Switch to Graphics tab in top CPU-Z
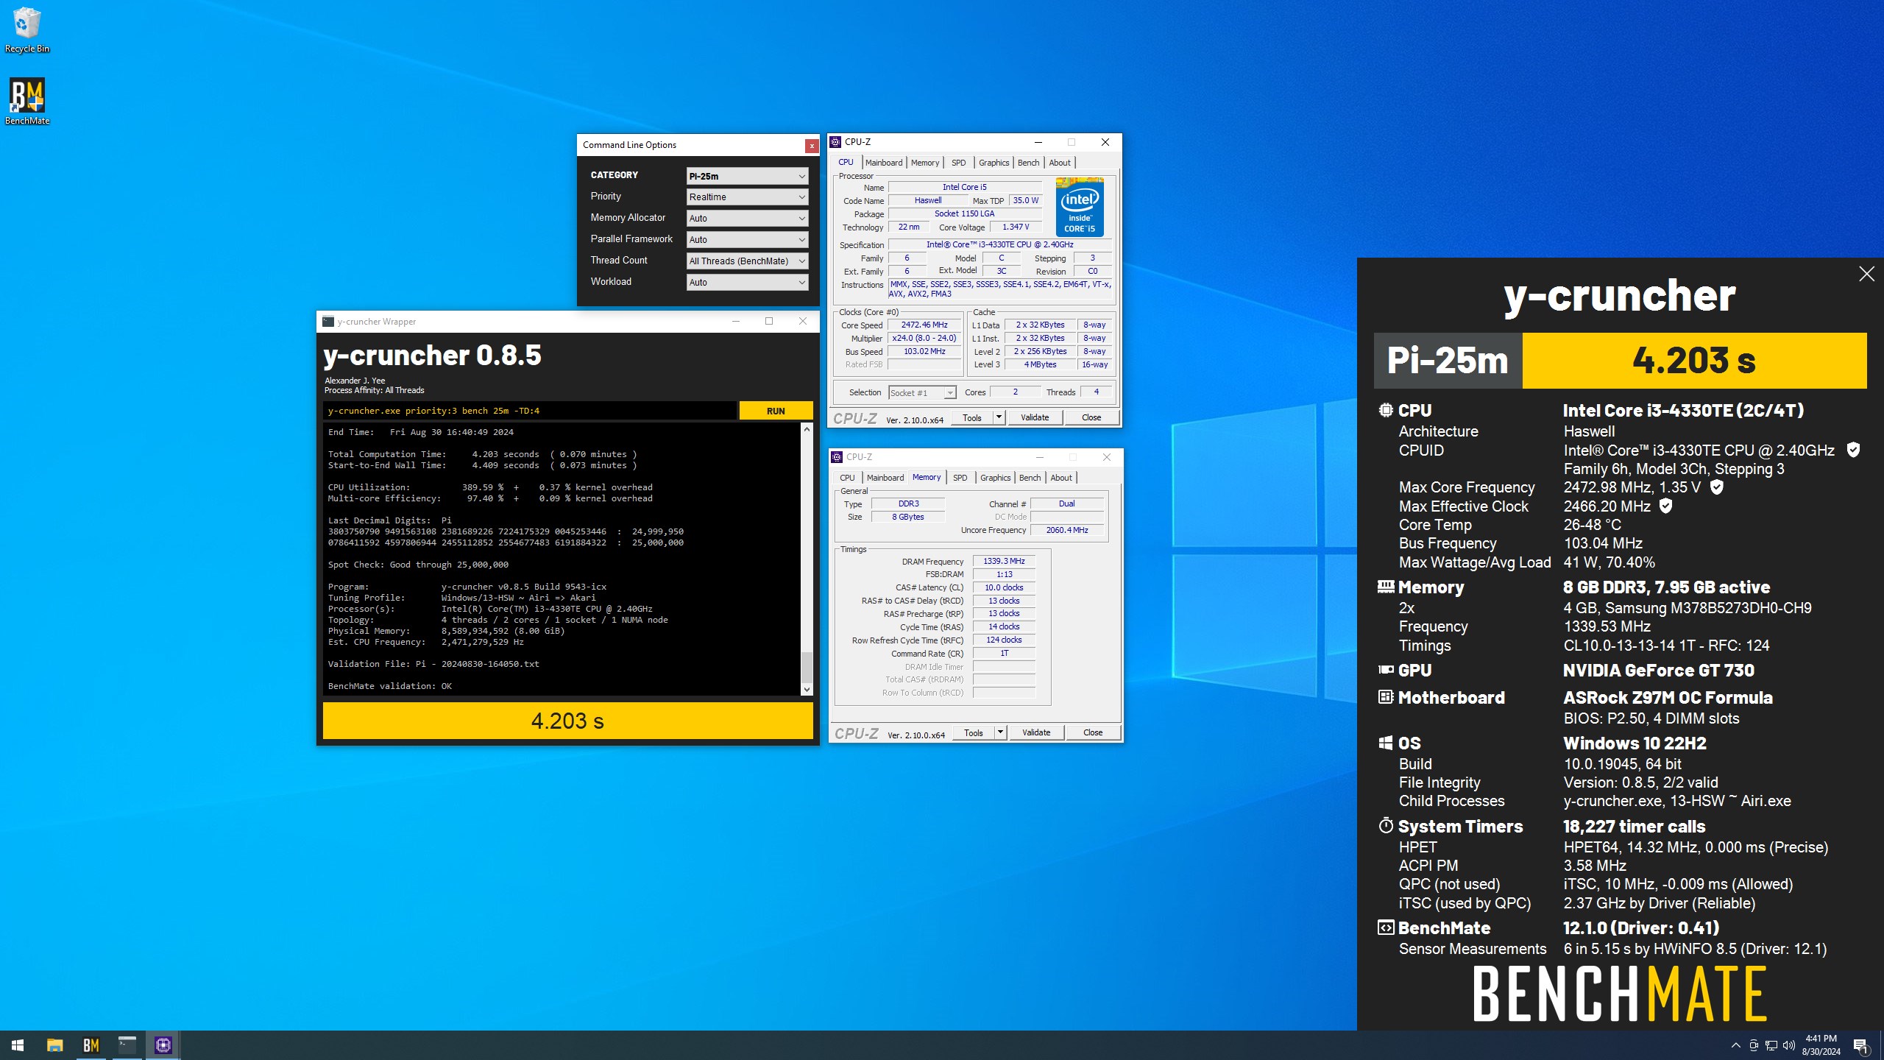This screenshot has width=1884, height=1060. click(x=994, y=163)
